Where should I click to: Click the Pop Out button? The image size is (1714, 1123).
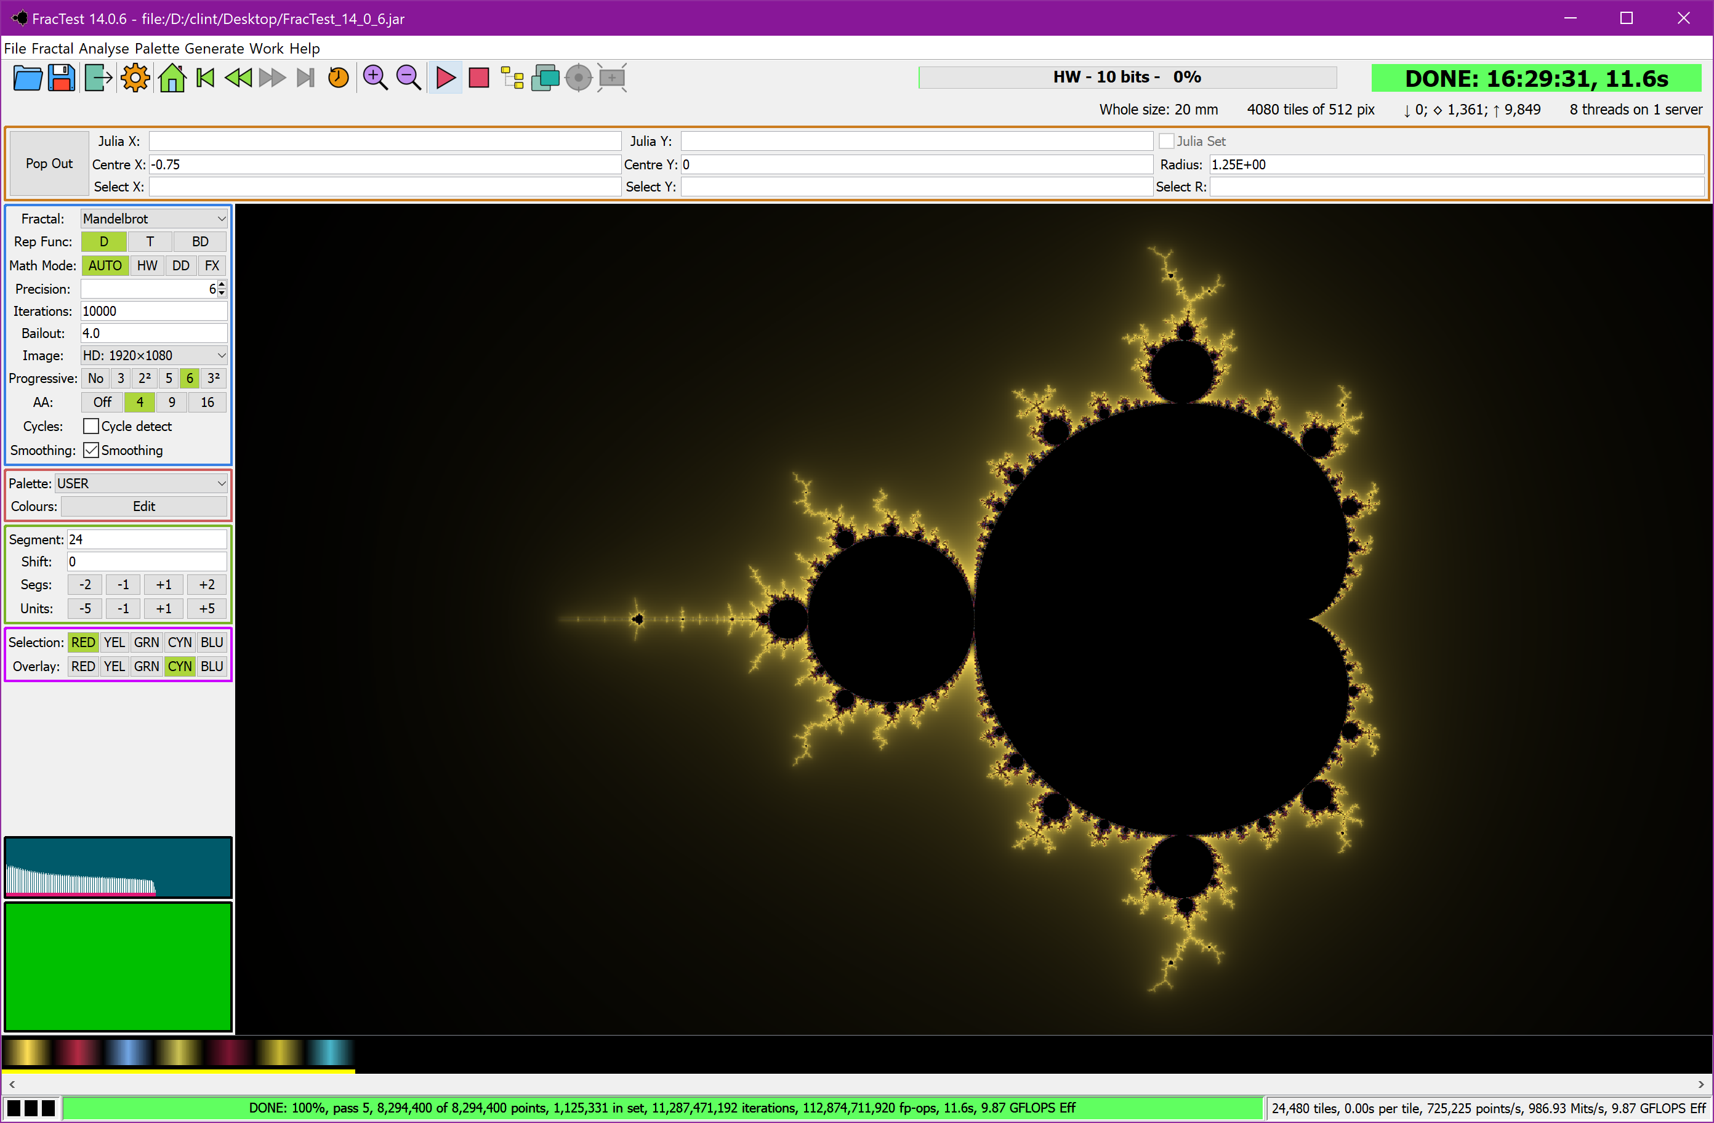pyautogui.click(x=49, y=164)
